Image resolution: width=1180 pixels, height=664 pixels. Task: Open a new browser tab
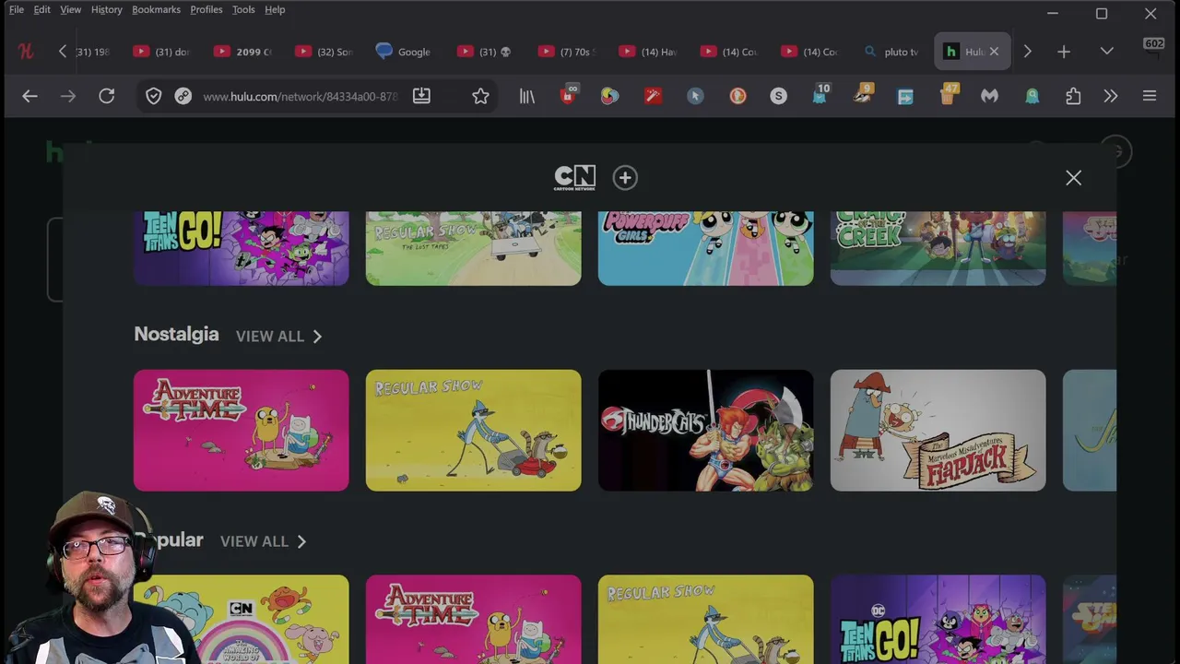coord(1064,52)
